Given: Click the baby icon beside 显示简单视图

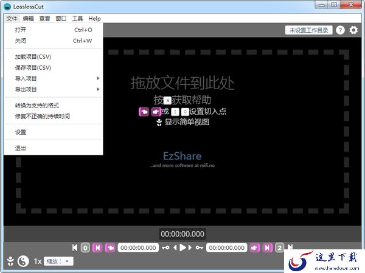Looking at the screenshot, I should pos(159,122).
